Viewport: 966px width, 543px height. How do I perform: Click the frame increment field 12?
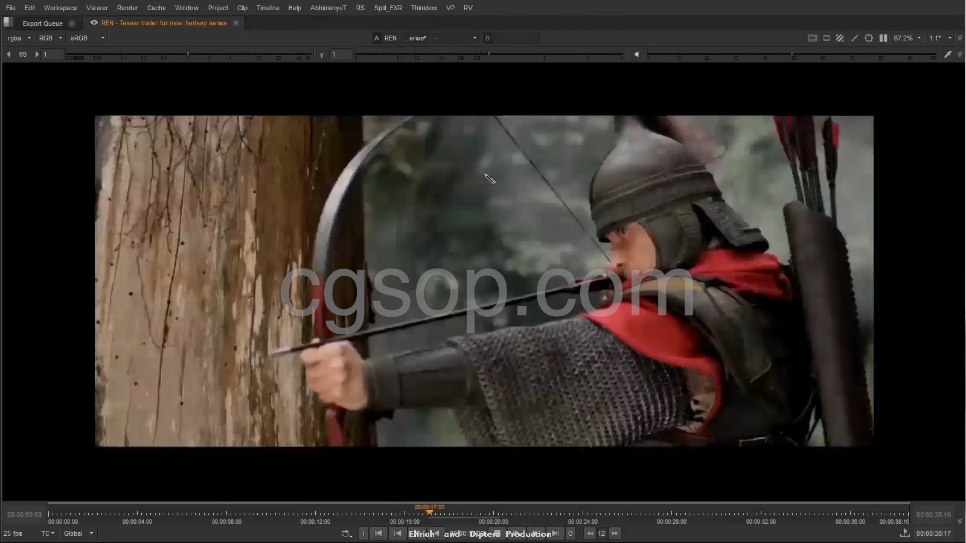pyautogui.click(x=602, y=533)
